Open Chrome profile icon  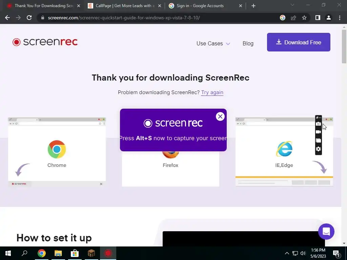click(x=329, y=18)
